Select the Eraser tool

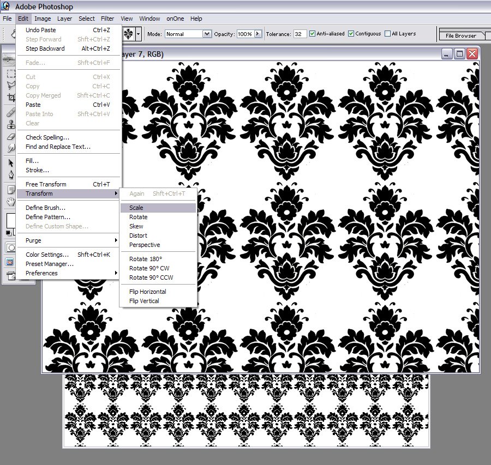(x=11, y=136)
